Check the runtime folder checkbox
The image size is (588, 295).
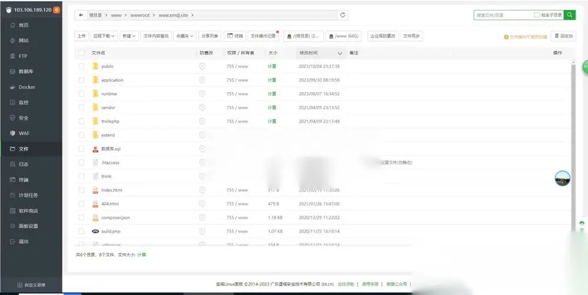click(81, 93)
